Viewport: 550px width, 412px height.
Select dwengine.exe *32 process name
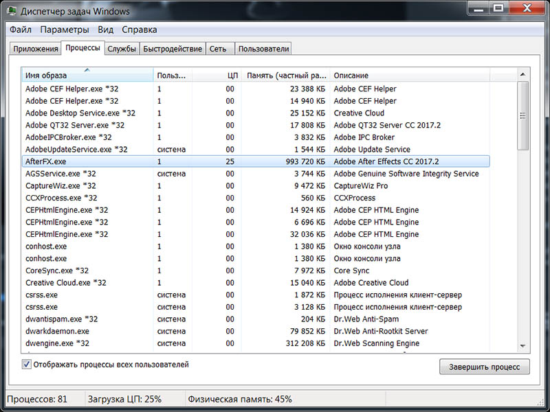[57, 343]
